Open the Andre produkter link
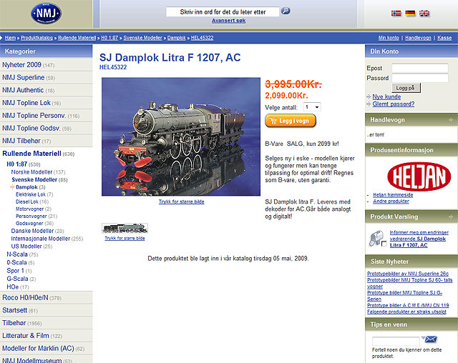The image size is (458, 363). pyautogui.click(x=391, y=202)
